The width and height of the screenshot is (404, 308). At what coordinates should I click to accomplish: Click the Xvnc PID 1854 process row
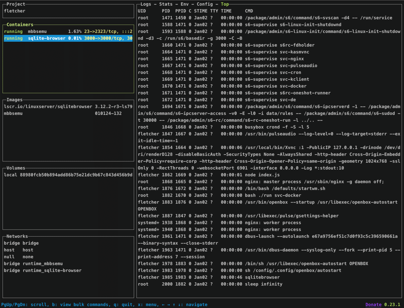[269, 157]
